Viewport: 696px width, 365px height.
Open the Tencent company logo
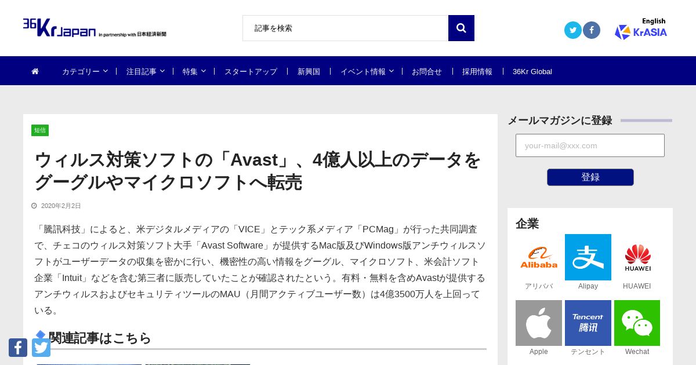pos(588,323)
